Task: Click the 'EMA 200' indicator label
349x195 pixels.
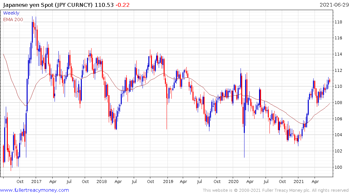Action: tap(13, 19)
